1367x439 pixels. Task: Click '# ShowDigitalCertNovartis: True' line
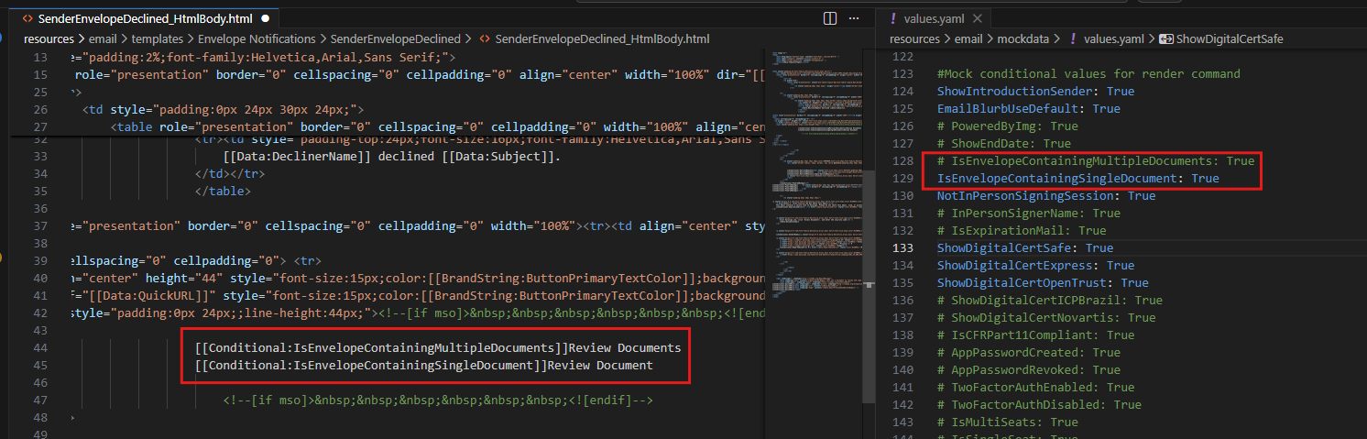coord(1046,317)
